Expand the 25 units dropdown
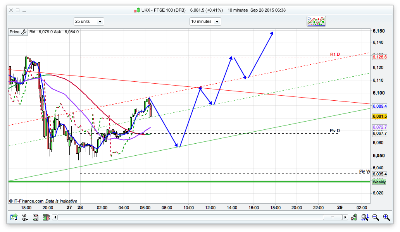Image resolution: width=400 pixels, height=232 pixels. [89, 22]
